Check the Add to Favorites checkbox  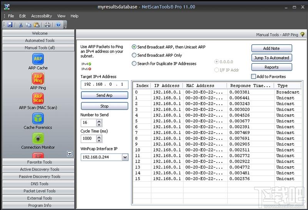(x=253, y=76)
